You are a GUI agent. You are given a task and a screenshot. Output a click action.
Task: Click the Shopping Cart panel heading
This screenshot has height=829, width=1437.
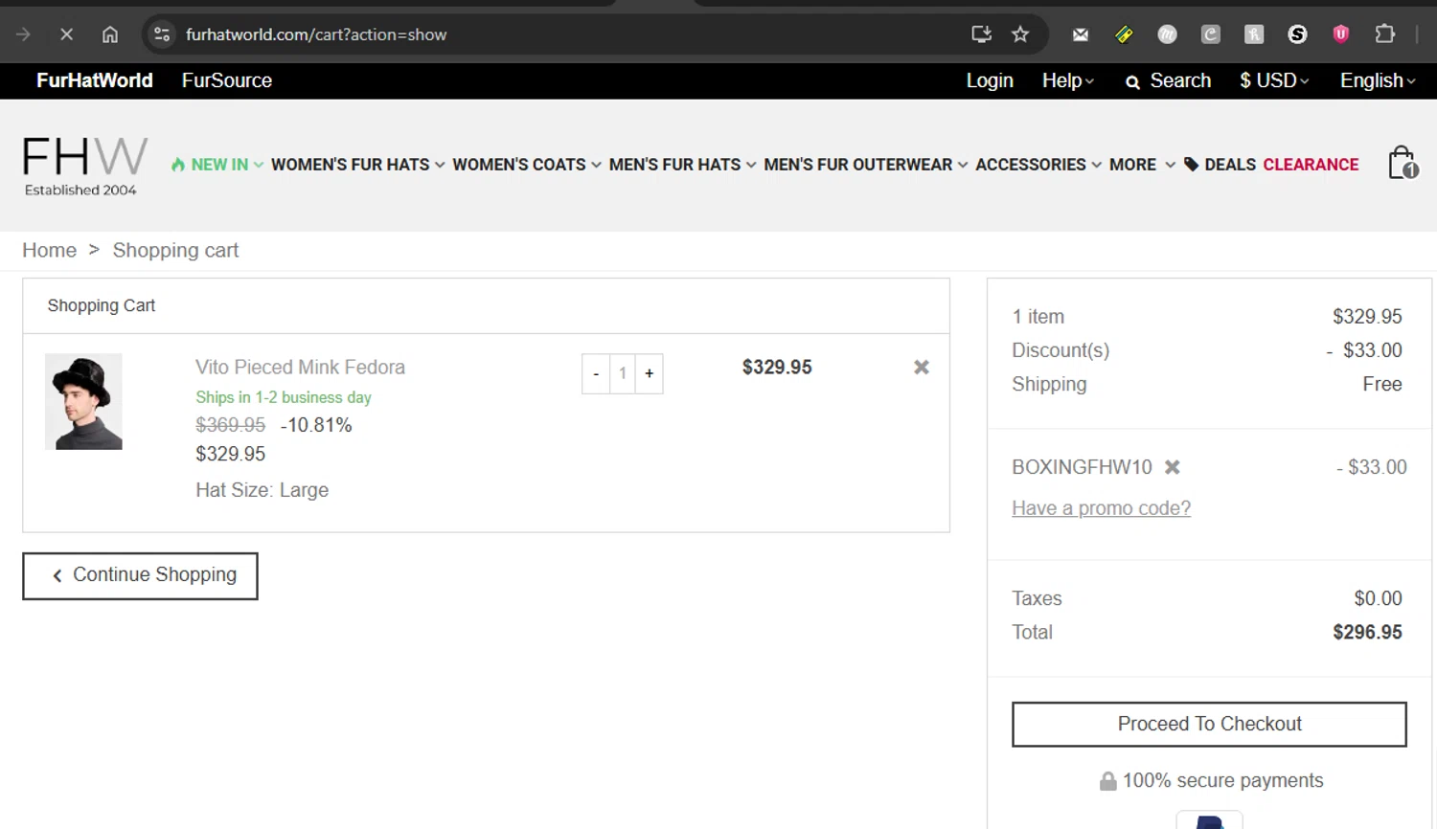click(102, 305)
